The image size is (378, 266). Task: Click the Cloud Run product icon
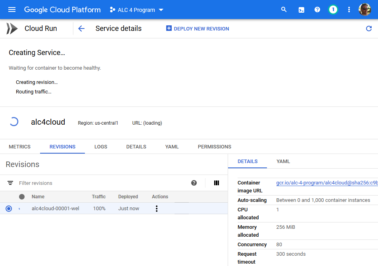click(x=12, y=28)
